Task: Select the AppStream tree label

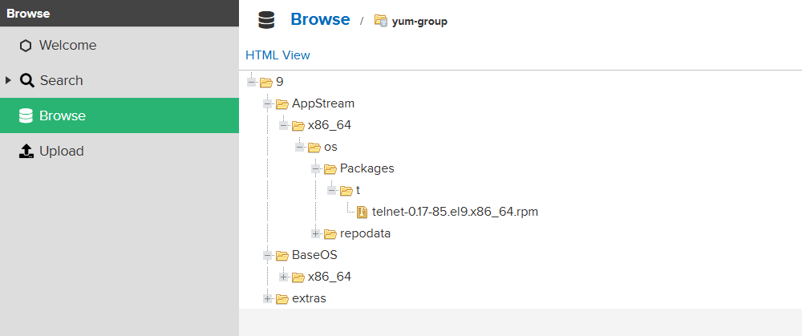Action: [x=322, y=103]
